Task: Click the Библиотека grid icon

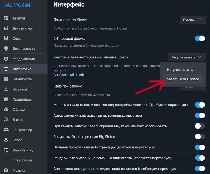Action: [6, 79]
